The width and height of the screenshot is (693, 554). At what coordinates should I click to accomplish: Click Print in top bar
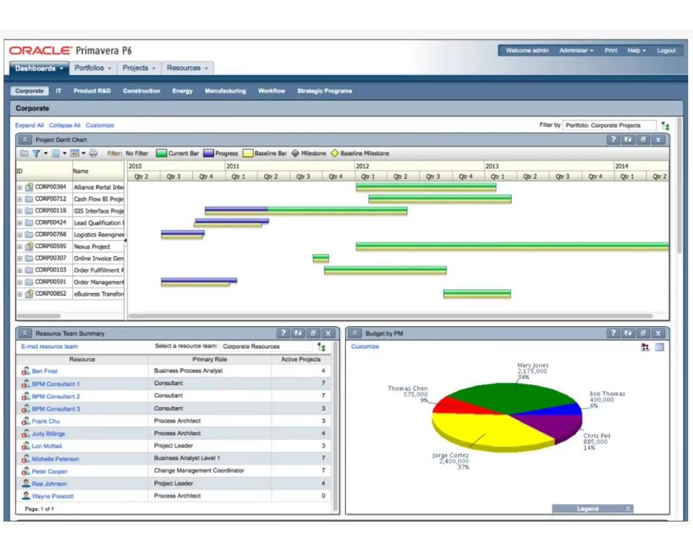611,50
